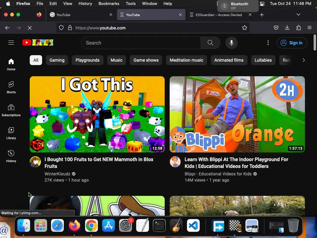317x238 pixels.
Task: Click the YouTube logo
Action: pos(38,42)
